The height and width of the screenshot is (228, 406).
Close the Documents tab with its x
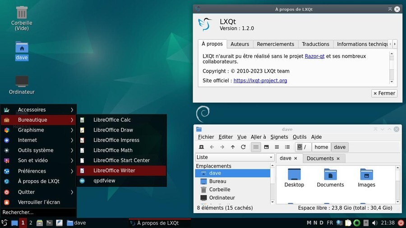338,159
